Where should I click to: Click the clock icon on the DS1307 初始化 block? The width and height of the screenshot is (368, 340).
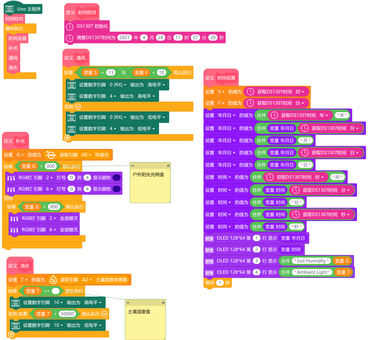[x=70, y=27]
